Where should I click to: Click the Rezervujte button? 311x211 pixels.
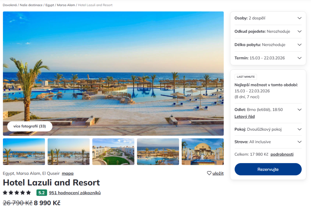pos(268,169)
